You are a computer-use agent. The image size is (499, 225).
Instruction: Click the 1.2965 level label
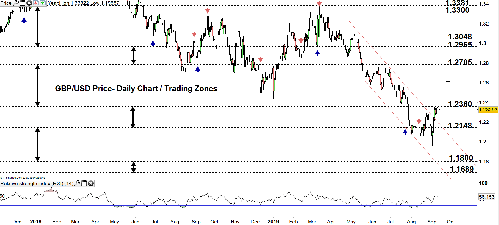tap(460, 45)
